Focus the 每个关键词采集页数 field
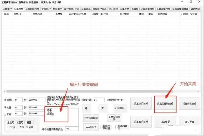 point(72,129)
